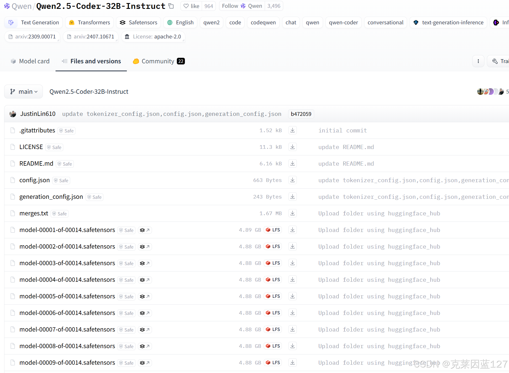The image size is (509, 373).
Task: Expand the main branch dropdown
Action: tap(23, 92)
